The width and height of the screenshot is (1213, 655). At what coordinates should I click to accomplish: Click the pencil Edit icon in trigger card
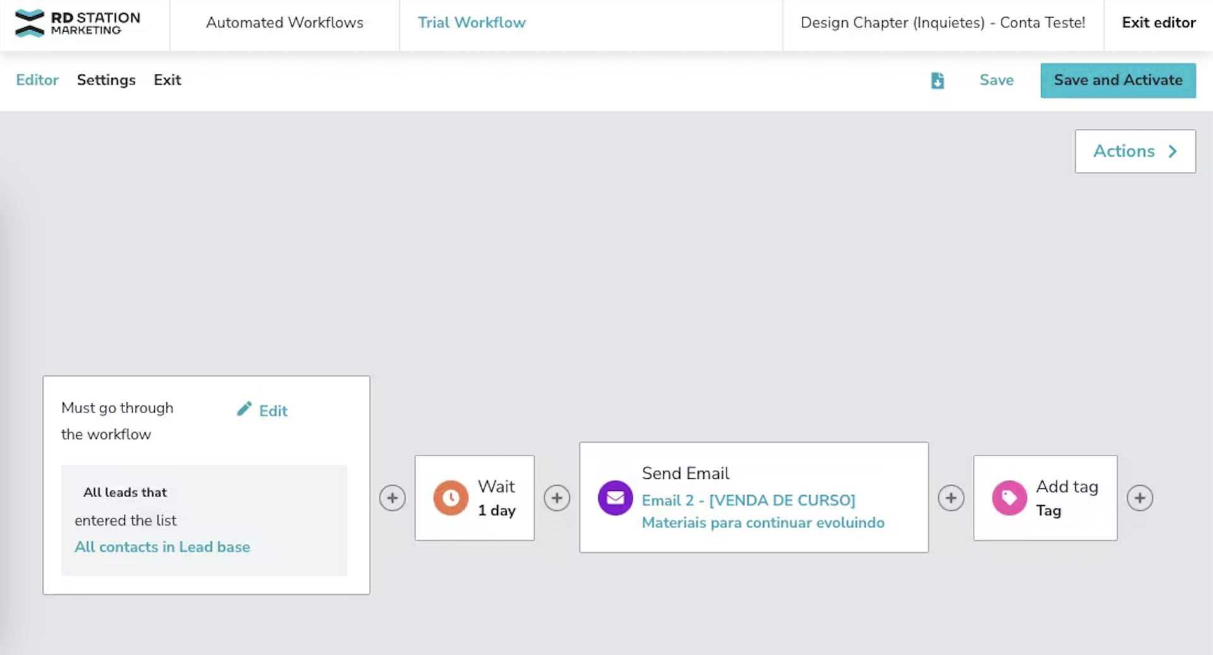point(244,409)
